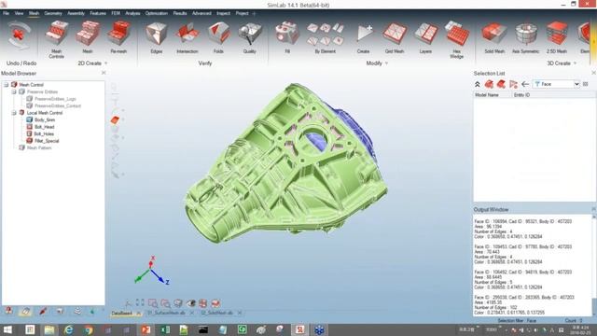This screenshot has width=597, height=336.
Task: Toggle the eye visibility icon in view toolbar
Action: click(190, 303)
